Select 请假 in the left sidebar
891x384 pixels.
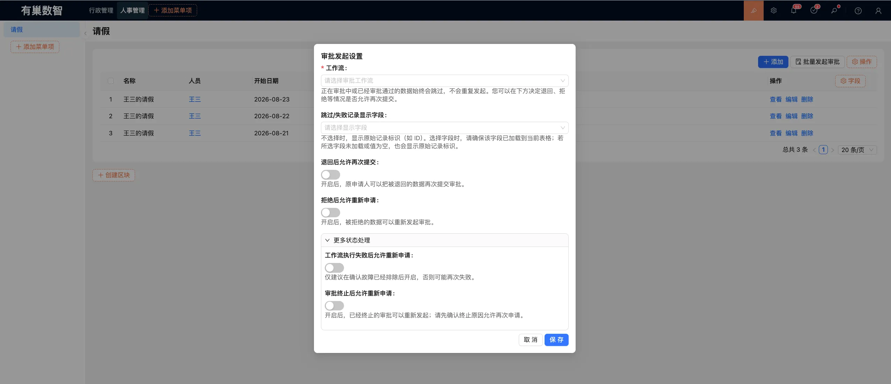pyautogui.click(x=42, y=30)
